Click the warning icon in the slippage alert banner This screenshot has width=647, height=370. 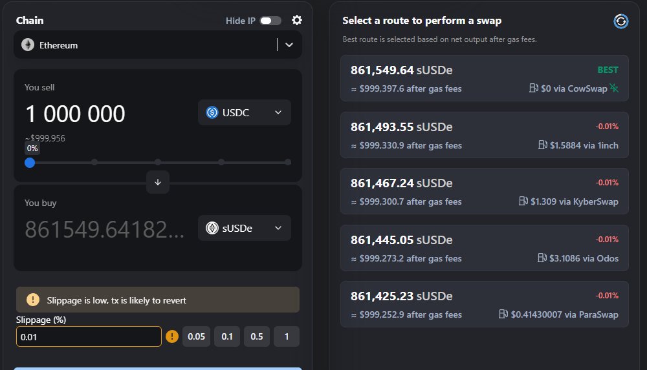point(33,300)
